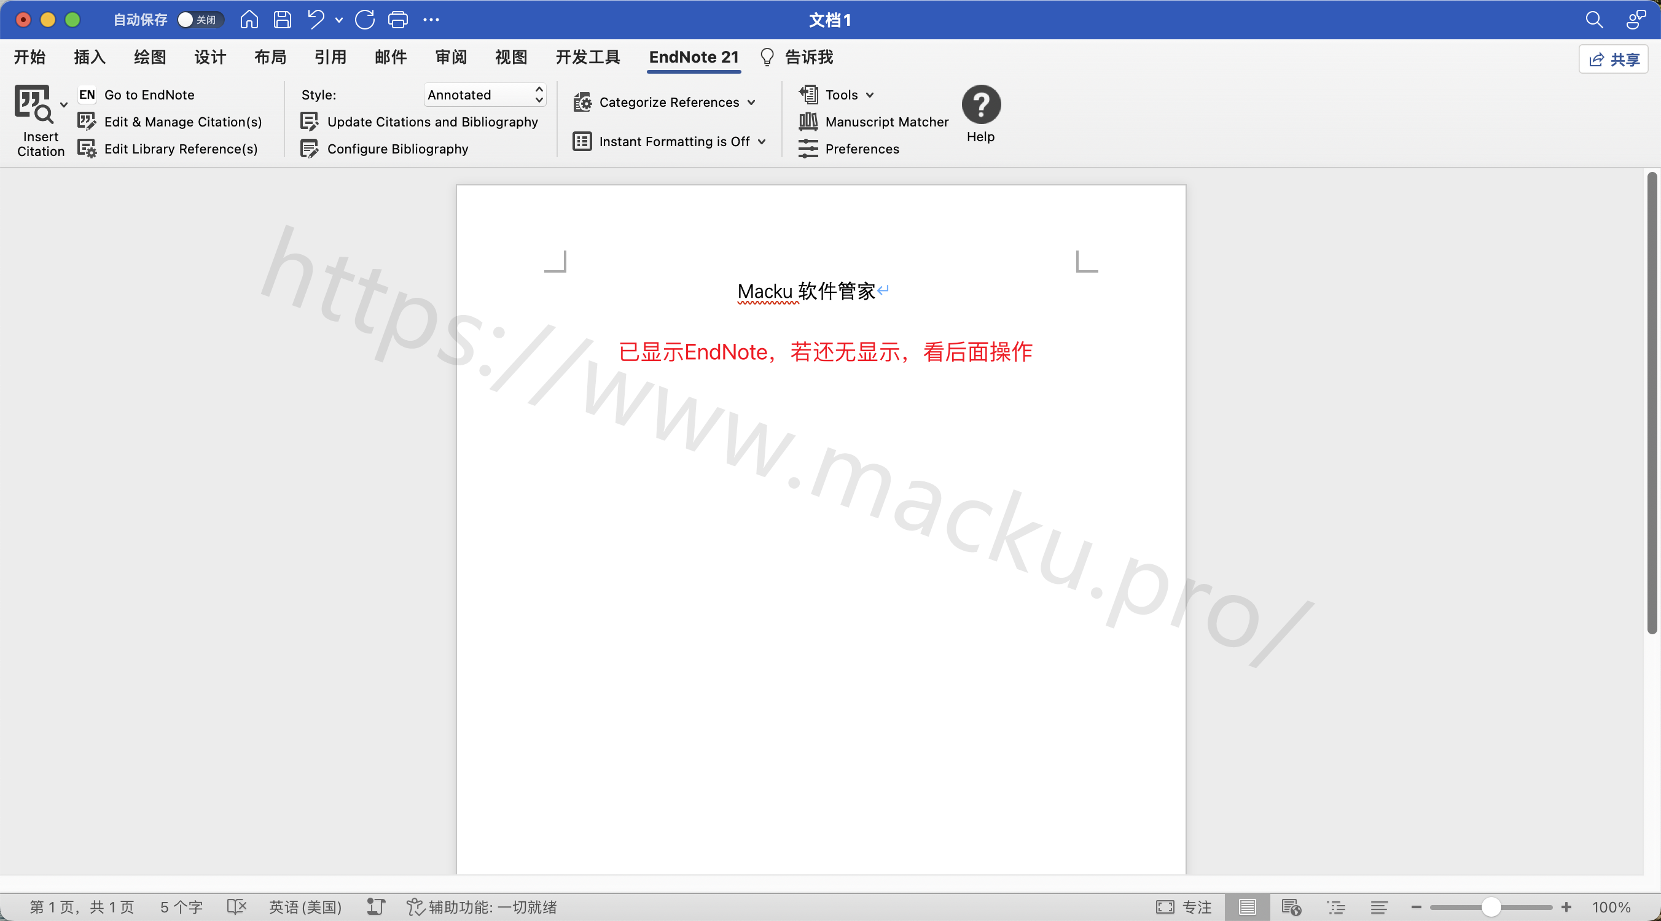Click the Save icon in title bar

283,20
